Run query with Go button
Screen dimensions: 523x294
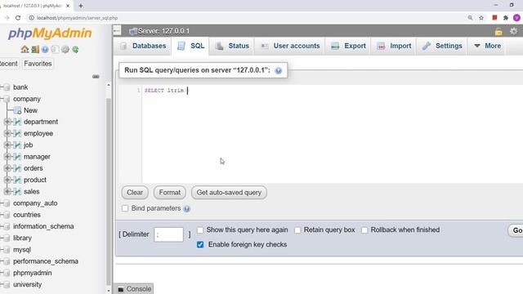pos(516,230)
